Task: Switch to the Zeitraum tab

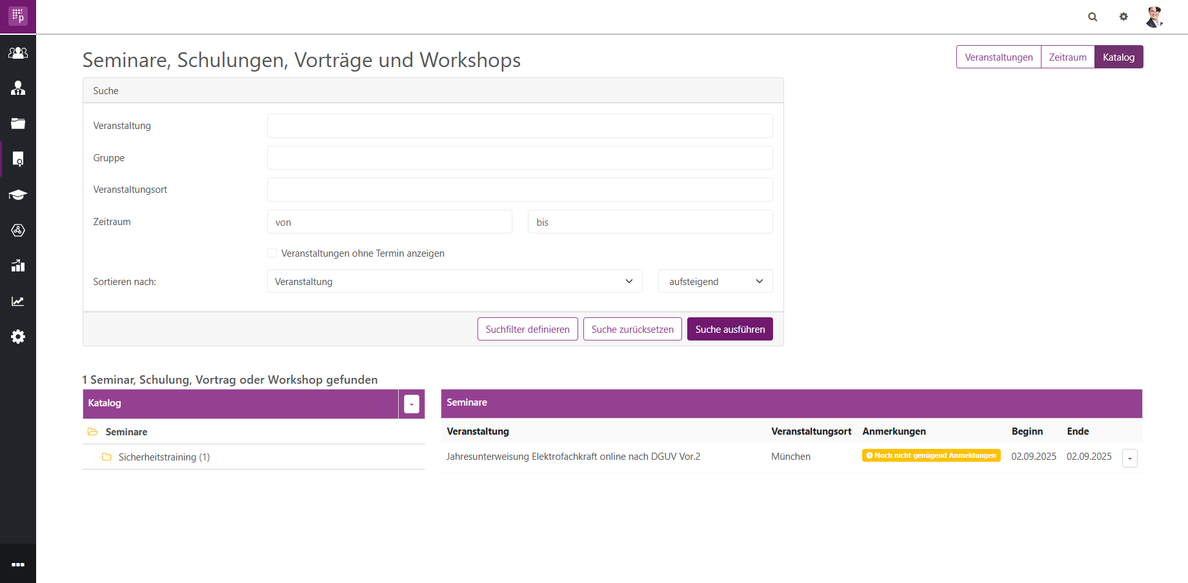Action: point(1067,57)
